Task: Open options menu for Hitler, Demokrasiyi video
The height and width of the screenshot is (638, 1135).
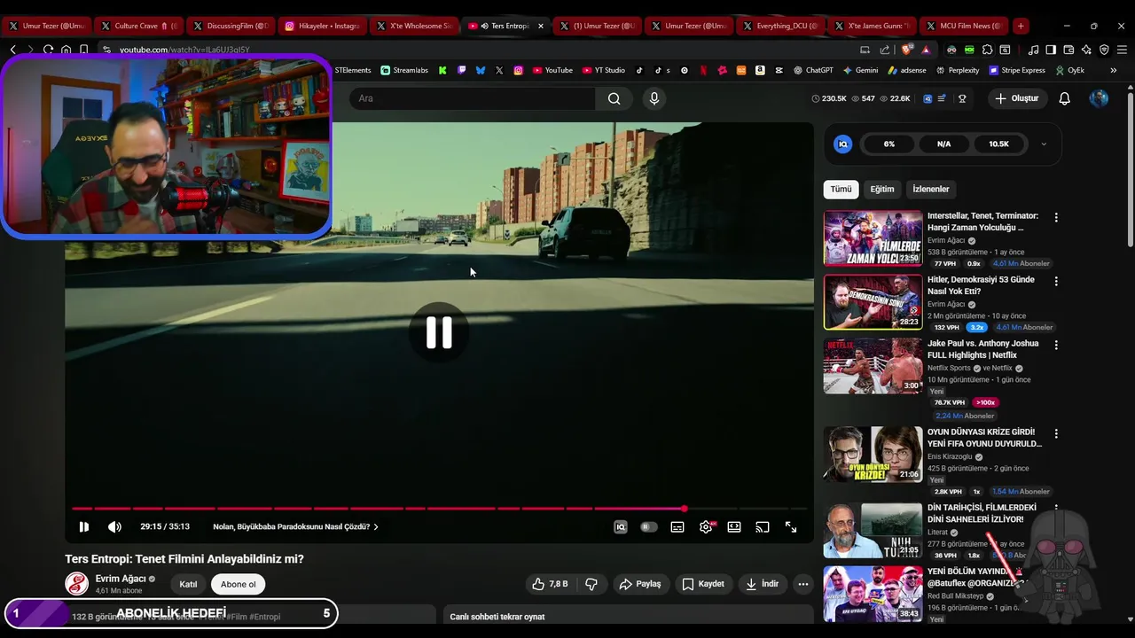Action: pos(1055,281)
